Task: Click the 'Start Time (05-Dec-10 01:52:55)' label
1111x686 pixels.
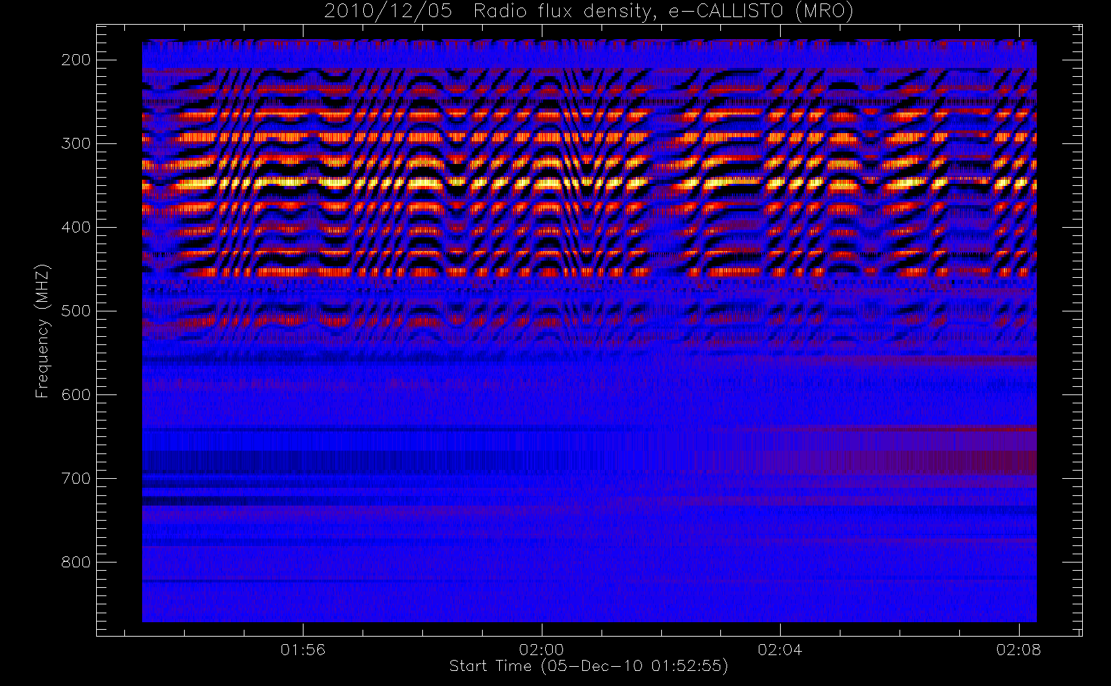Action: (x=588, y=666)
